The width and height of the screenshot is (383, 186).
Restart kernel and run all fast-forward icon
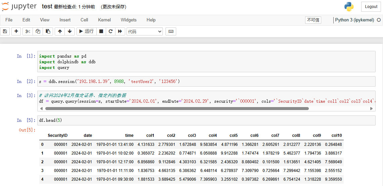click(x=120, y=31)
